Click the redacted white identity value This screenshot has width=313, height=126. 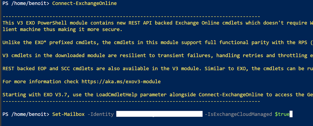(159, 114)
